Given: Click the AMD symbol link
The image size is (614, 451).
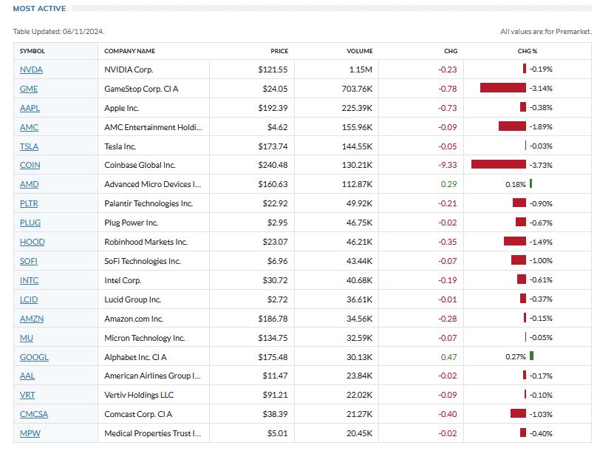Looking at the screenshot, I should [x=30, y=185].
